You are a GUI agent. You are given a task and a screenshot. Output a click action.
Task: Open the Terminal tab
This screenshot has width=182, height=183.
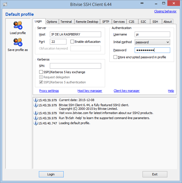click(66, 22)
